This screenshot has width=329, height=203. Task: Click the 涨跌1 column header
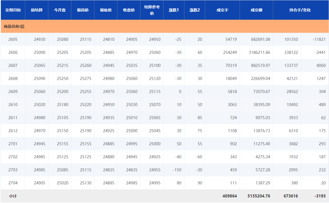(174, 10)
